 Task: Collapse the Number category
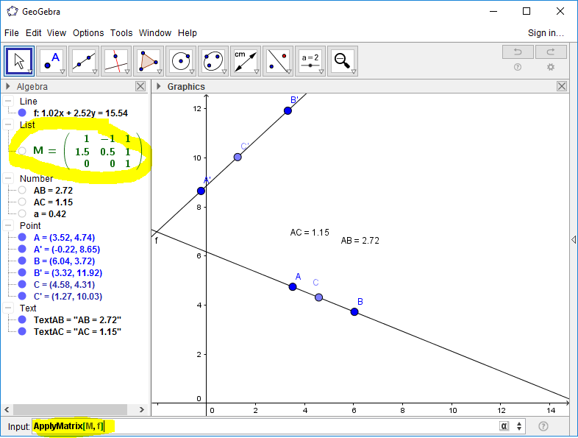coord(9,179)
